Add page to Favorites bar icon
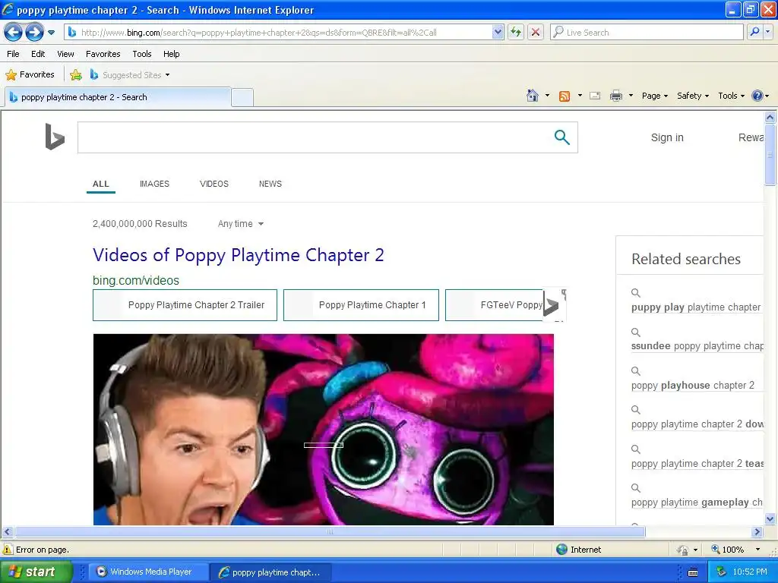The image size is (778, 583). click(x=76, y=75)
